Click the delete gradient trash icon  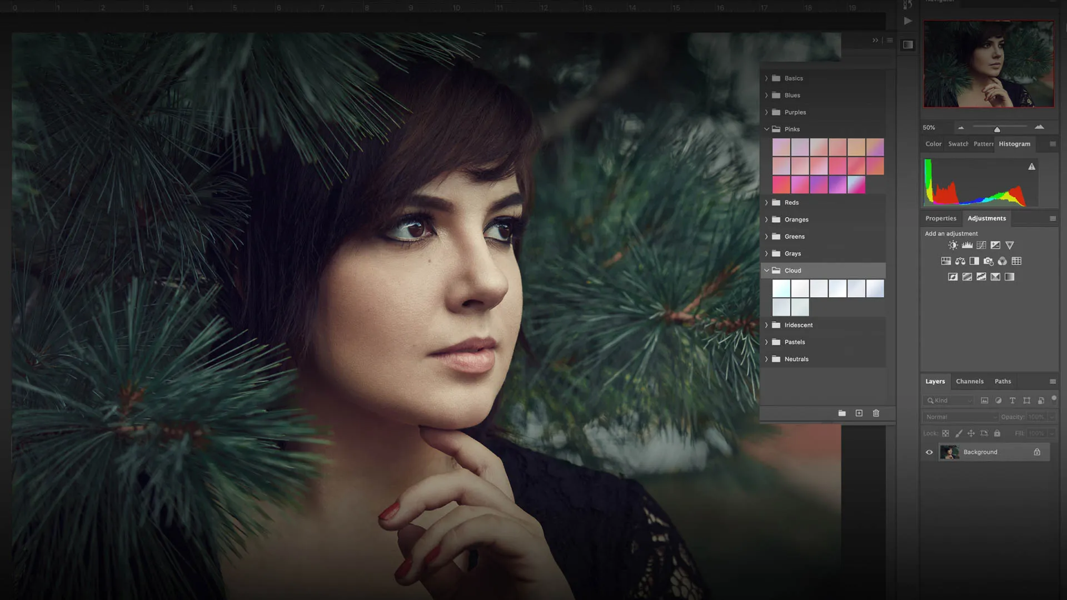coord(876,413)
